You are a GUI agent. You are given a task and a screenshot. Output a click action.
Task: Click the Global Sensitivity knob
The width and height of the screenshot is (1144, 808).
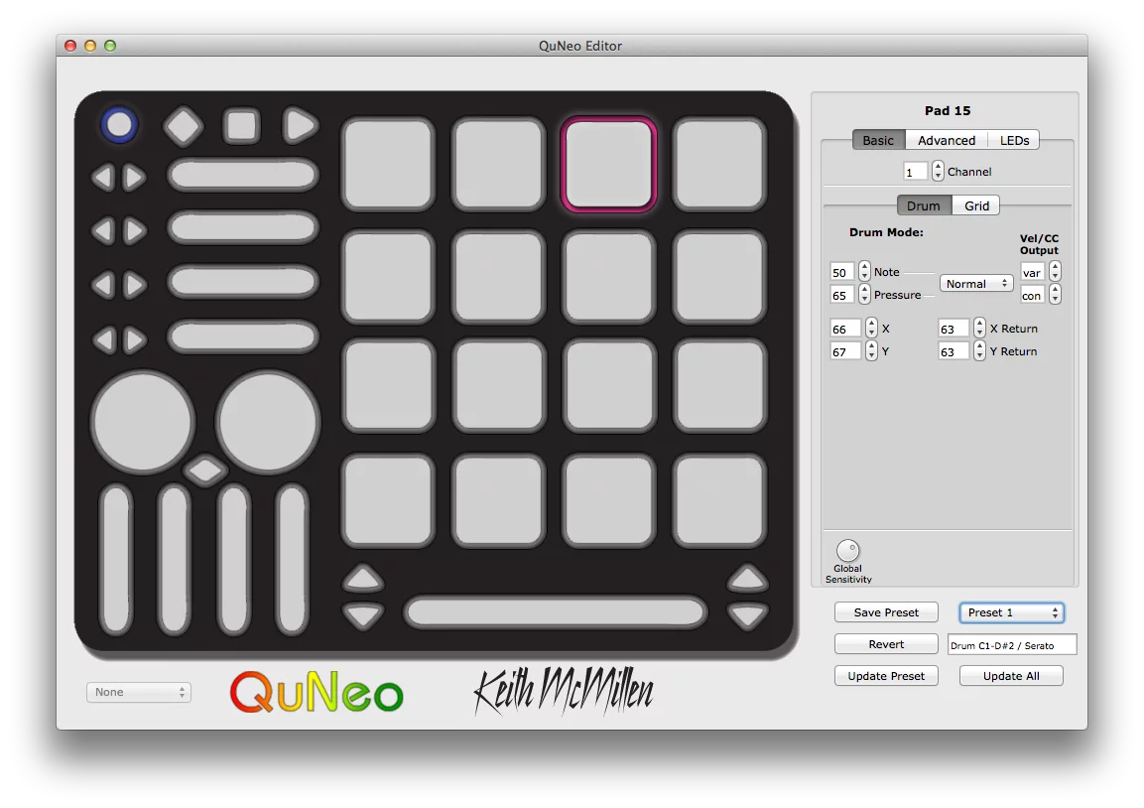click(x=848, y=552)
